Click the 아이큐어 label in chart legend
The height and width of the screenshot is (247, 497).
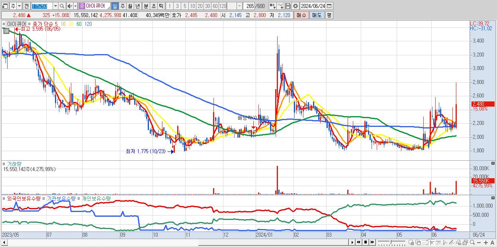pyautogui.click(x=16, y=24)
